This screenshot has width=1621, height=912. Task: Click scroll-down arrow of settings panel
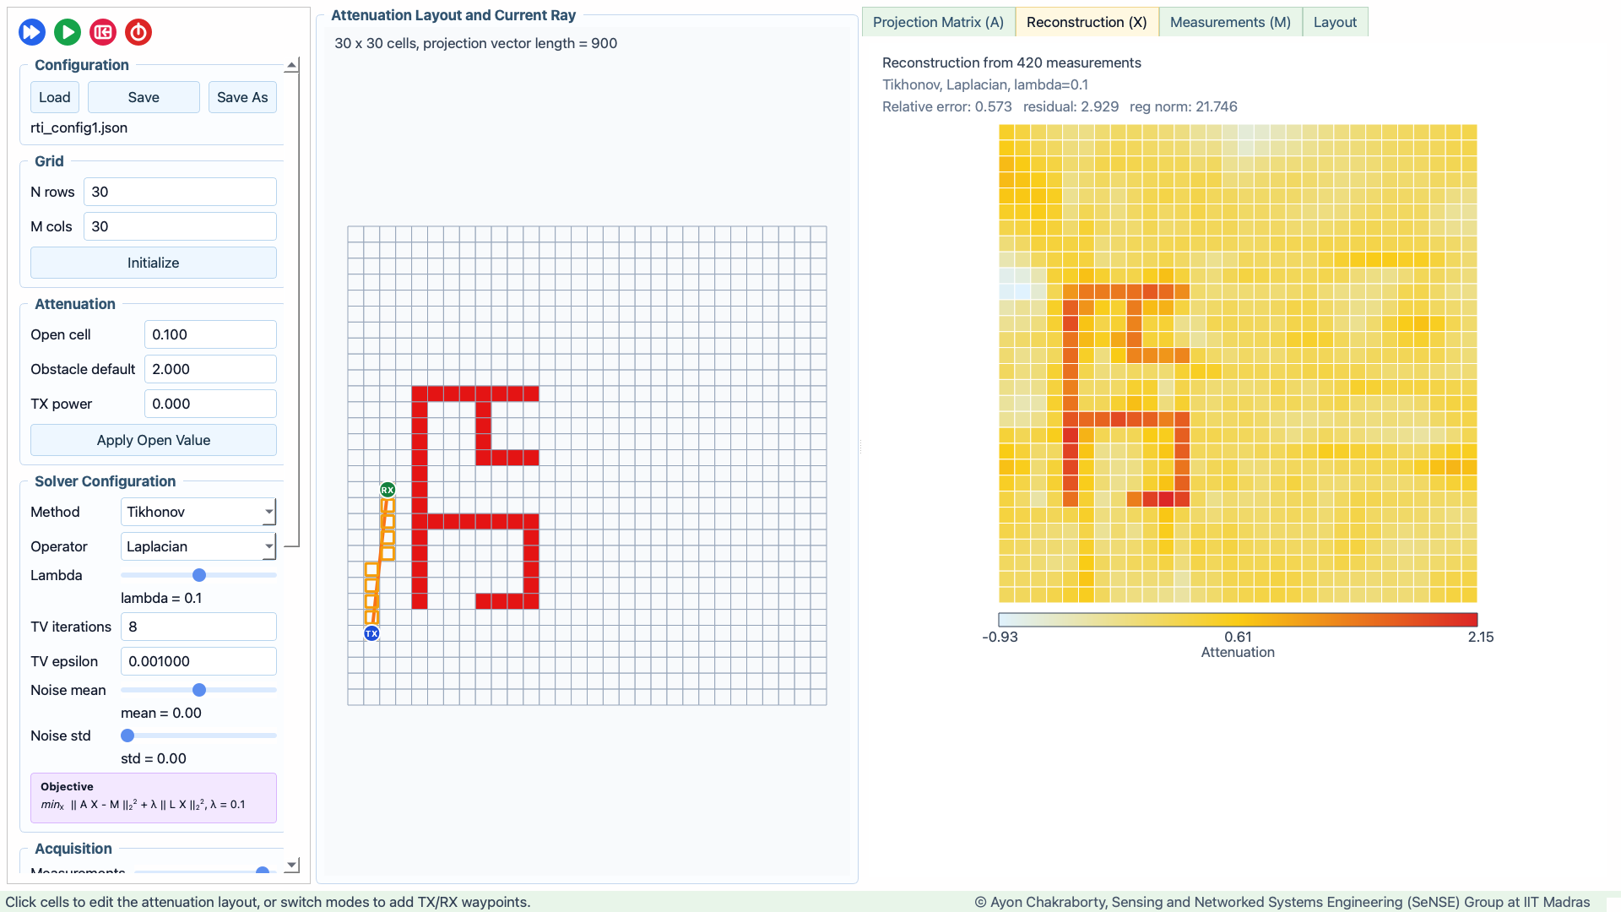291,865
